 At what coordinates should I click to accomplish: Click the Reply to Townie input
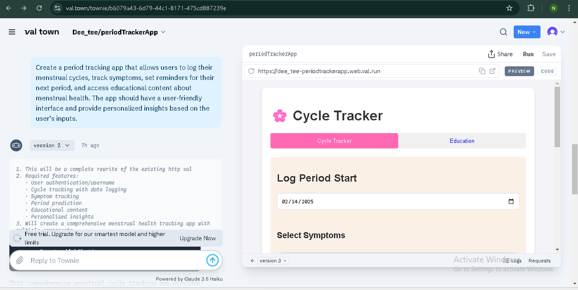pyautogui.click(x=116, y=260)
